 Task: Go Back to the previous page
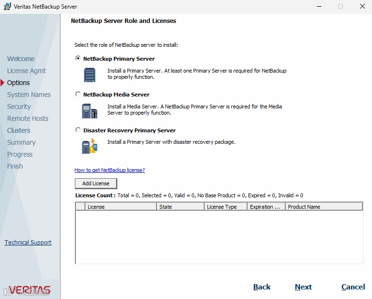(x=262, y=287)
